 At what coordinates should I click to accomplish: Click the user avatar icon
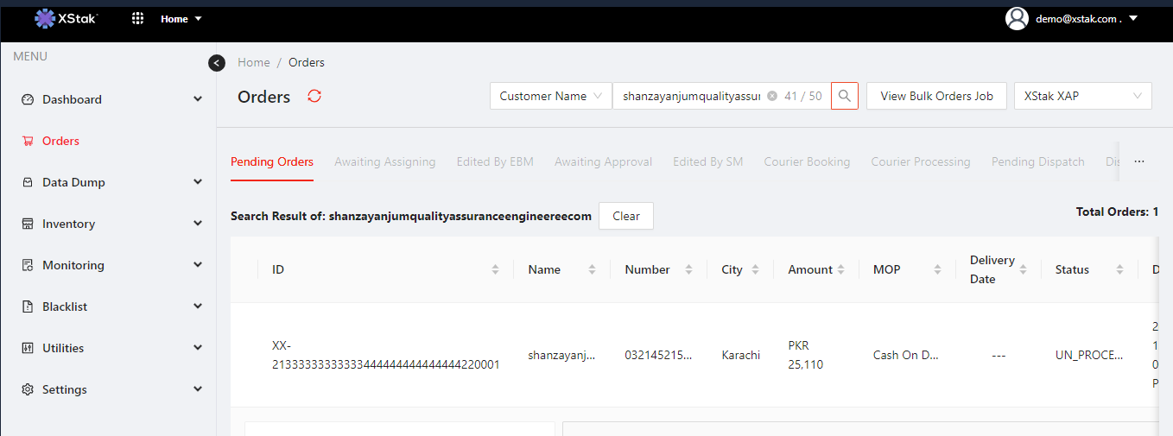1018,18
